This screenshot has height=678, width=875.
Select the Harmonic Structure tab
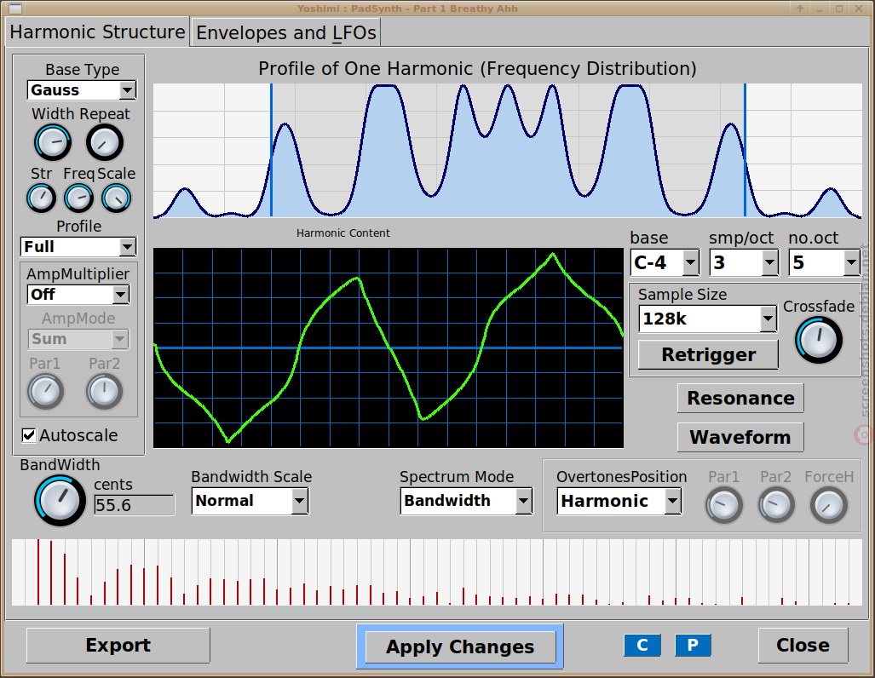[x=97, y=32]
